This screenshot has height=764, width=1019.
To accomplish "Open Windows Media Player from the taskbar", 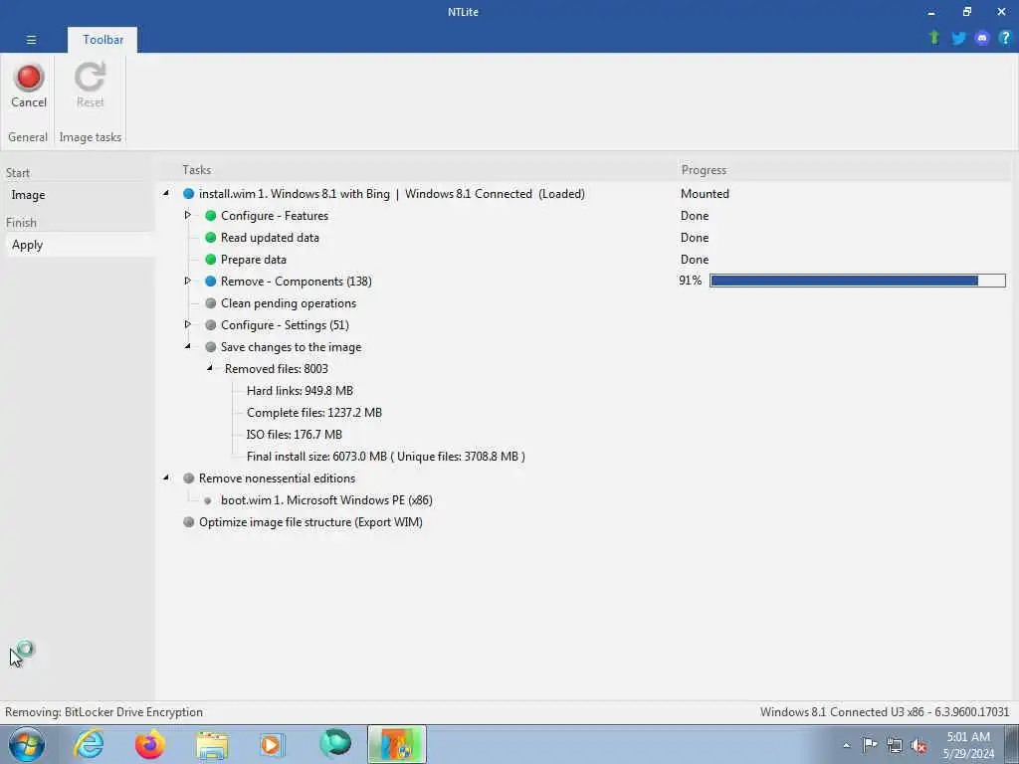I will pos(273,744).
